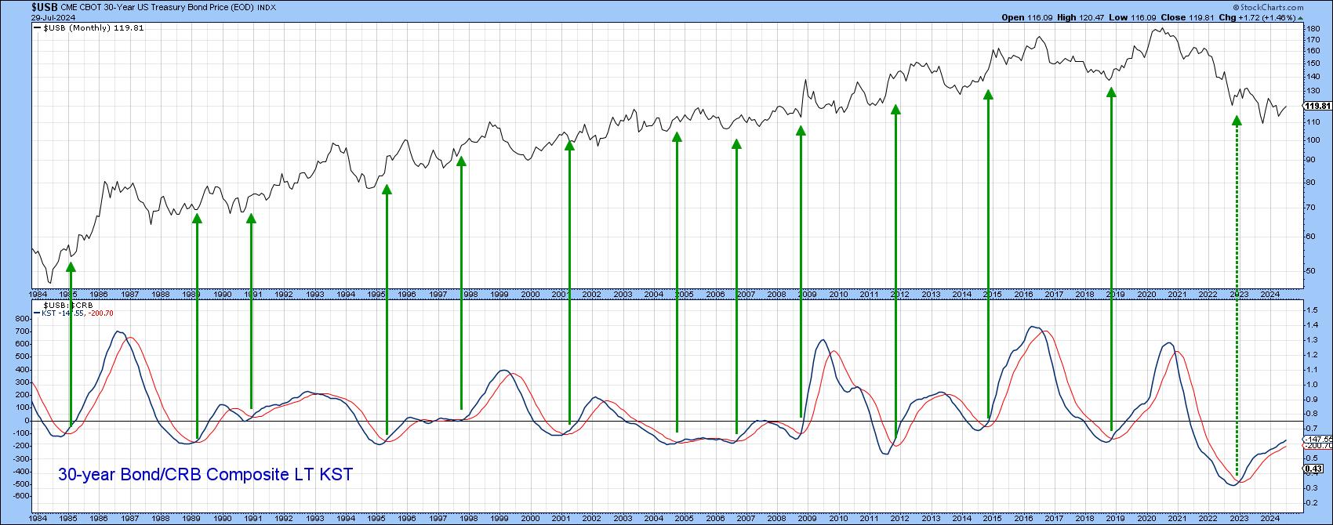Click the 50 label on the price axis
This screenshot has height=525, width=1333.
[1312, 270]
